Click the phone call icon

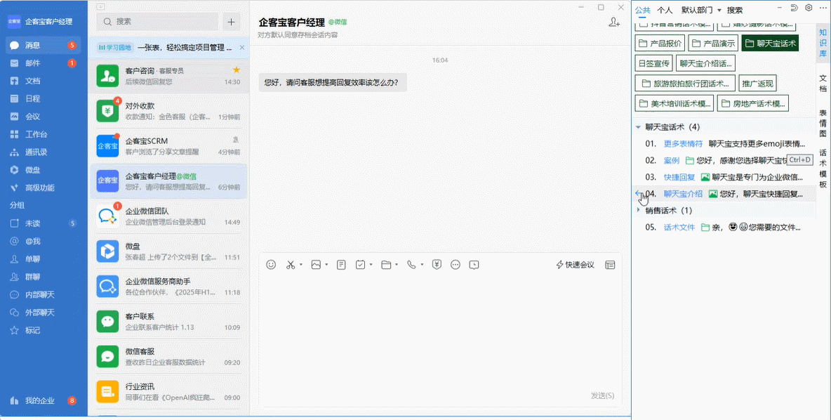point(411,265)
